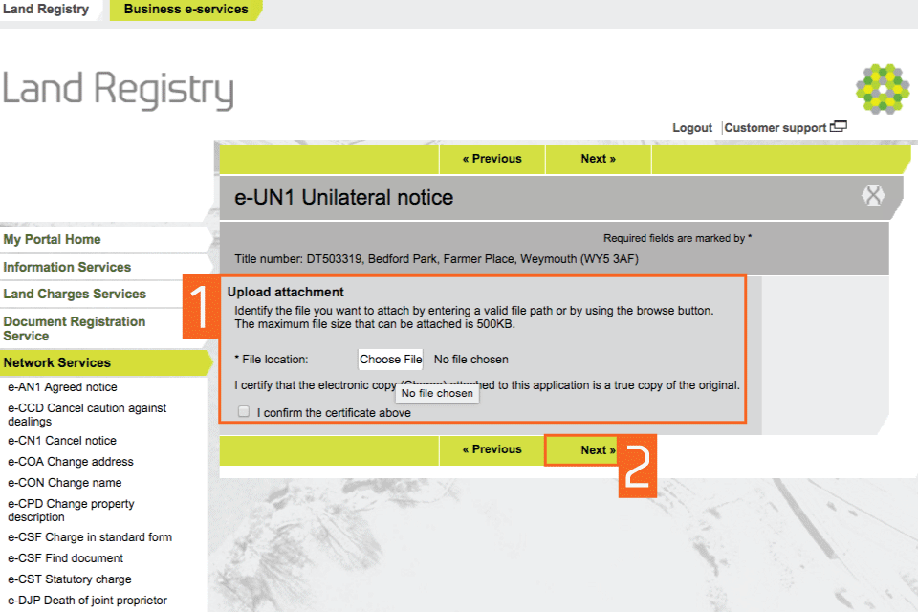Expand Land Charges Services in the sidebar
The width and height of the screenshot is (918, 612).
75,294
